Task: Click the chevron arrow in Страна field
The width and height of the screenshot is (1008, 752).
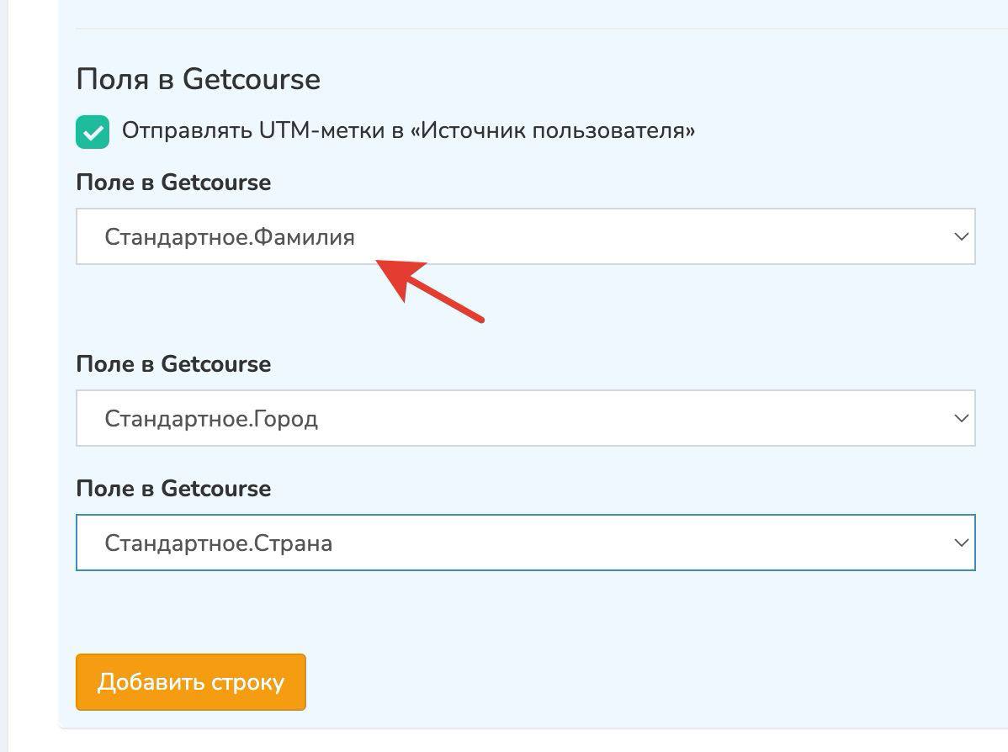Action: click(961, 543)
